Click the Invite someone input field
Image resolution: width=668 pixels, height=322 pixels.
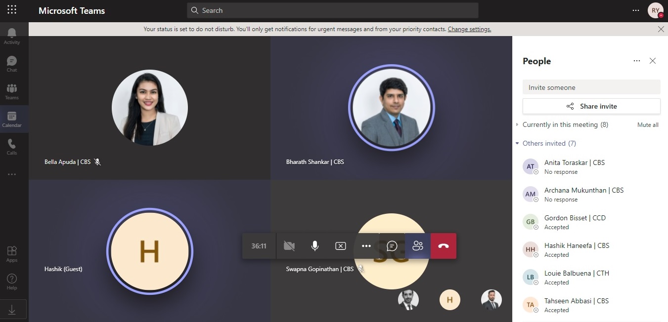(x=591, y=87)
